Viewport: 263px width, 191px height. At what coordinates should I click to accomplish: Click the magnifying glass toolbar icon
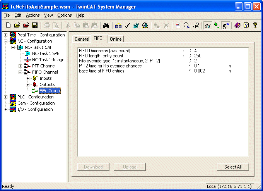(x=186, y=26)
